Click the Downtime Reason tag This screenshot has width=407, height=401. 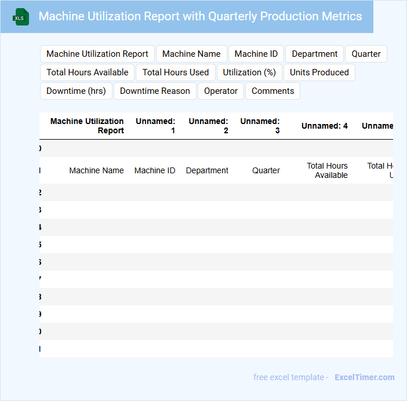pos(155,91)
